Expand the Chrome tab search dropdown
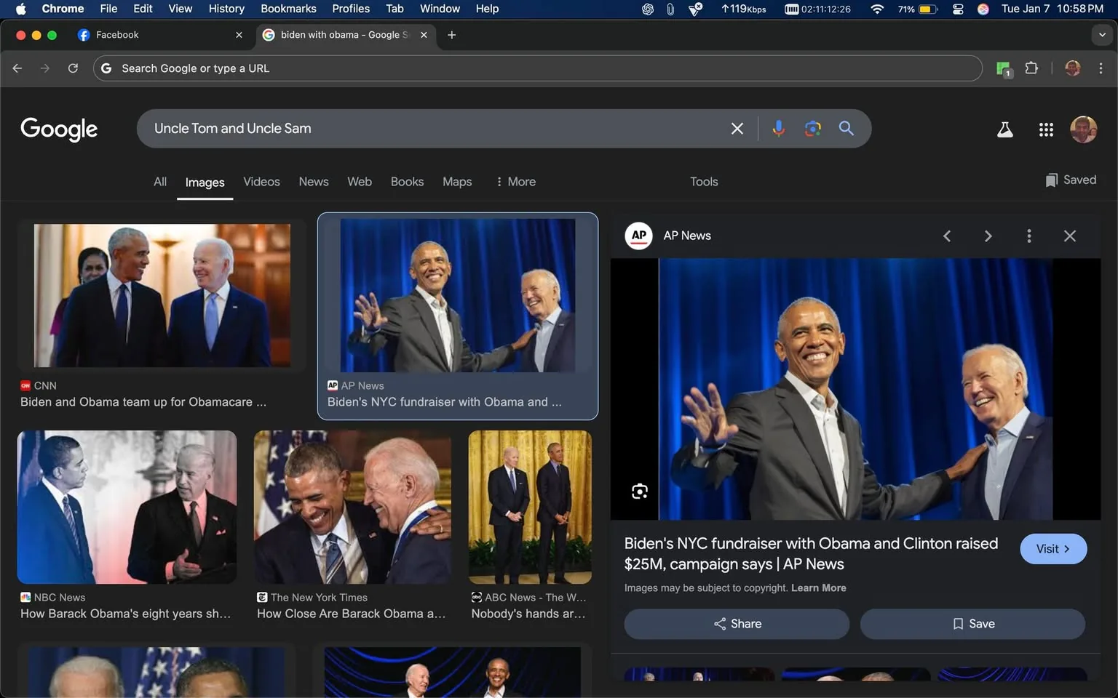1118x698 pixels. coord(1102,35)
